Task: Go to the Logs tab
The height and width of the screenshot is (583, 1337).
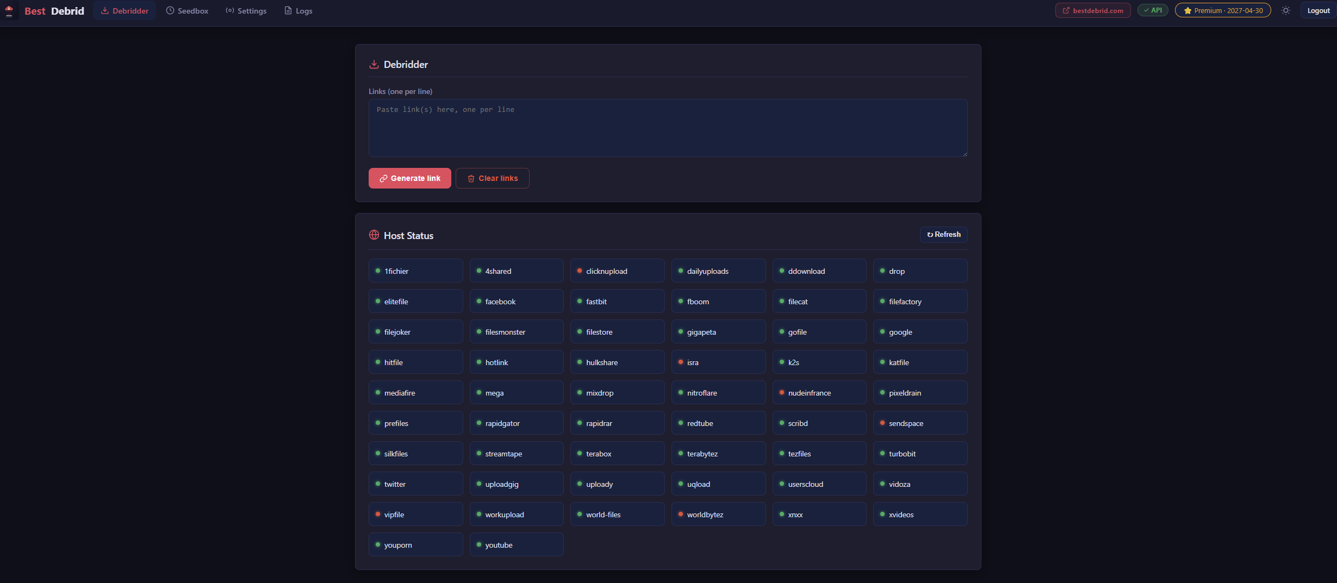Action: point(299,11)
